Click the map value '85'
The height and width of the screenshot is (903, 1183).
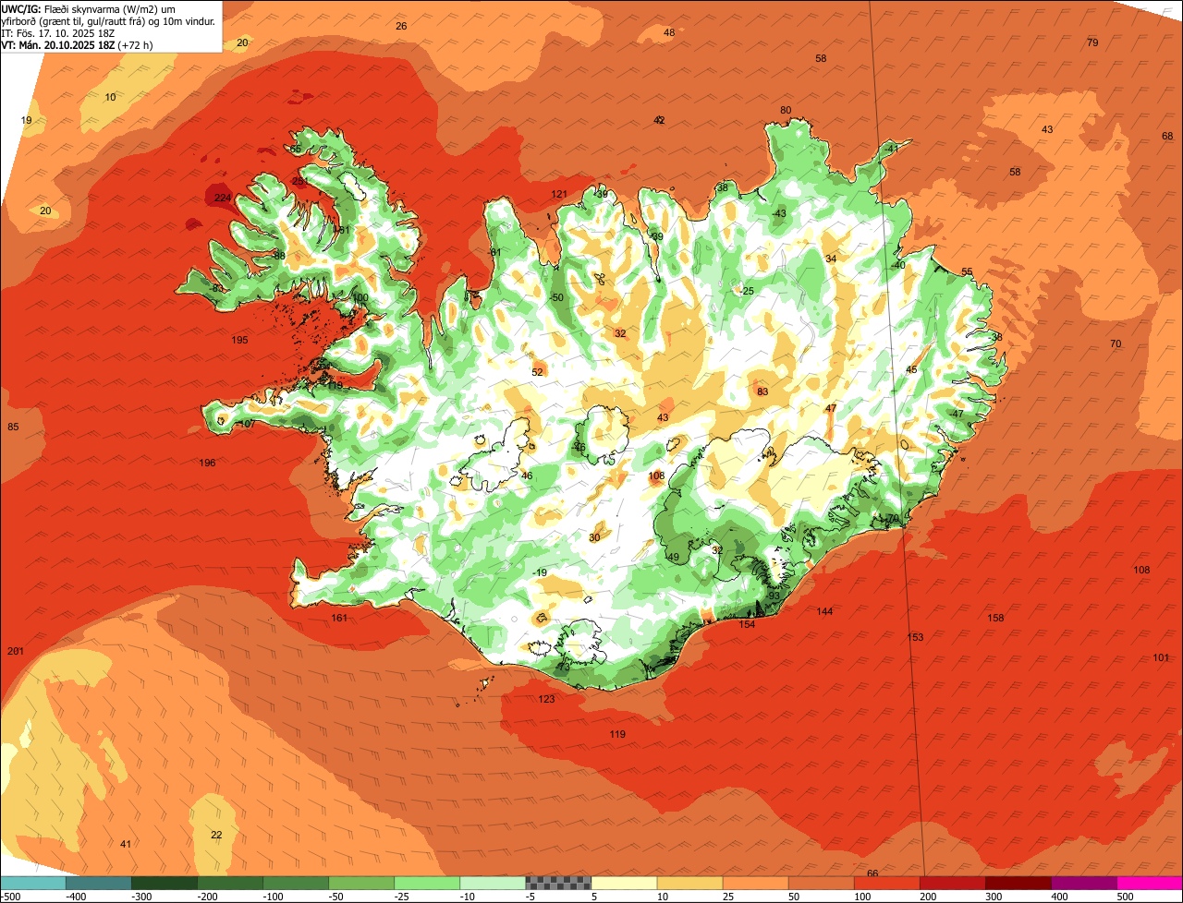tap(13, 427)
